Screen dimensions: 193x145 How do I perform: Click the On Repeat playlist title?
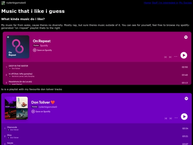point(41,41)
